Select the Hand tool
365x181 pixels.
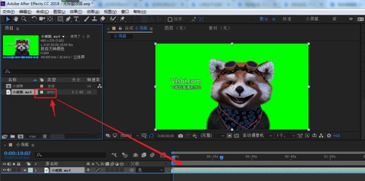[x=16, y=19]
